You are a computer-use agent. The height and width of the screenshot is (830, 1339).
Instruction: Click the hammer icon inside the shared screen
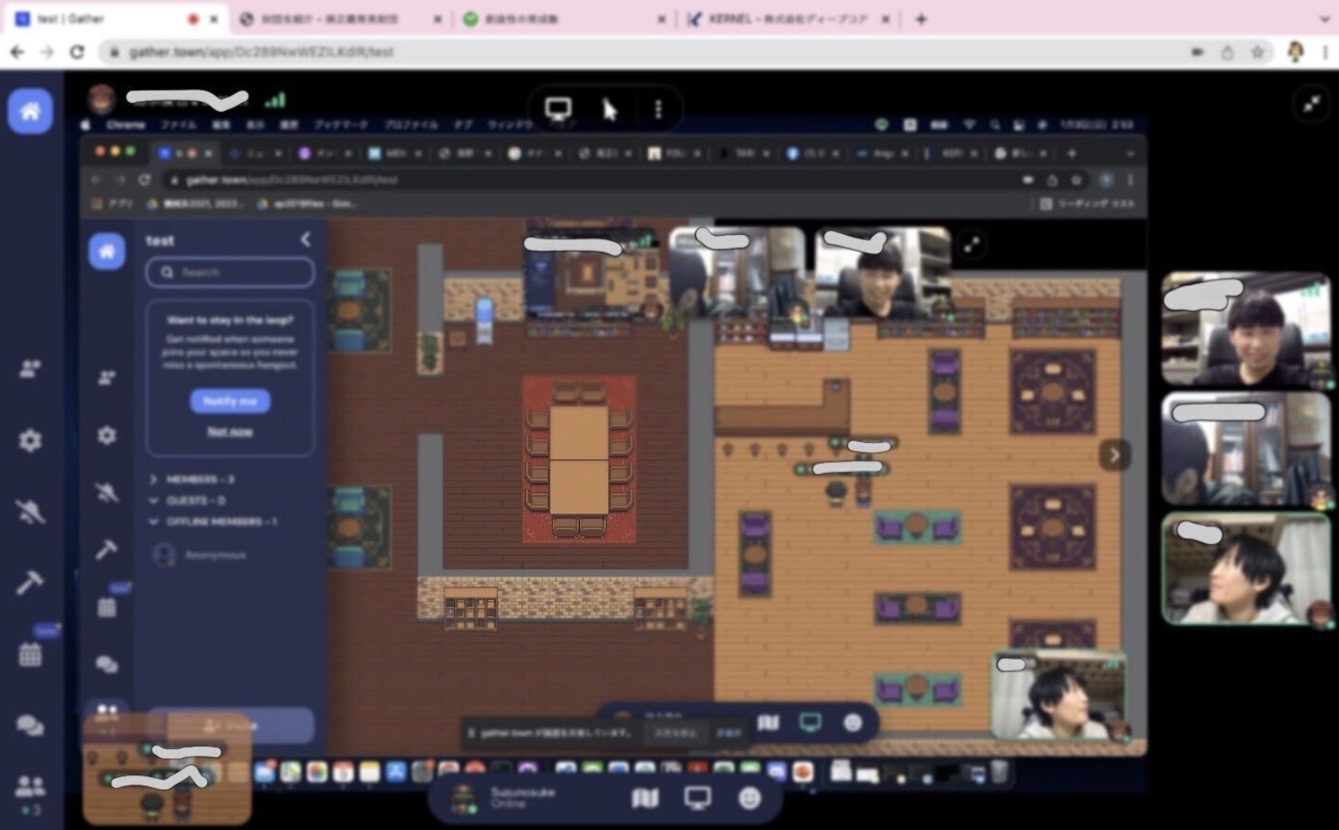coord(107,549)
